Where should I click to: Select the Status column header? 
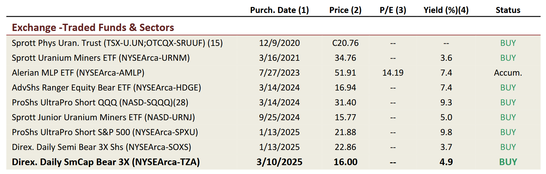click(508, 10)
